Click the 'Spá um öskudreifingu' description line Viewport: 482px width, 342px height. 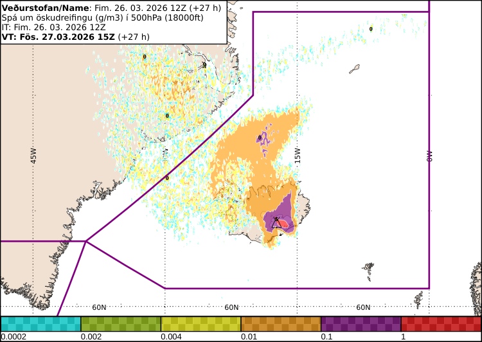pos(102,17)
